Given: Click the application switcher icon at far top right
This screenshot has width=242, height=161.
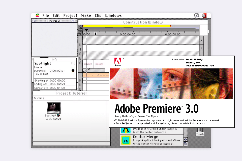Looking at the screenshot, I should coord(204,15).
